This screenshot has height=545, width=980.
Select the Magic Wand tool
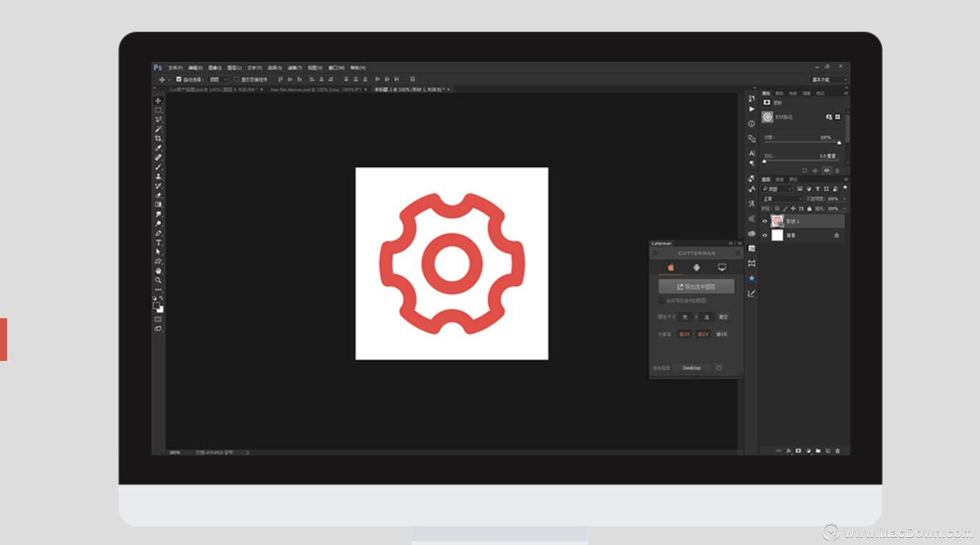click(x=158, y=129)
